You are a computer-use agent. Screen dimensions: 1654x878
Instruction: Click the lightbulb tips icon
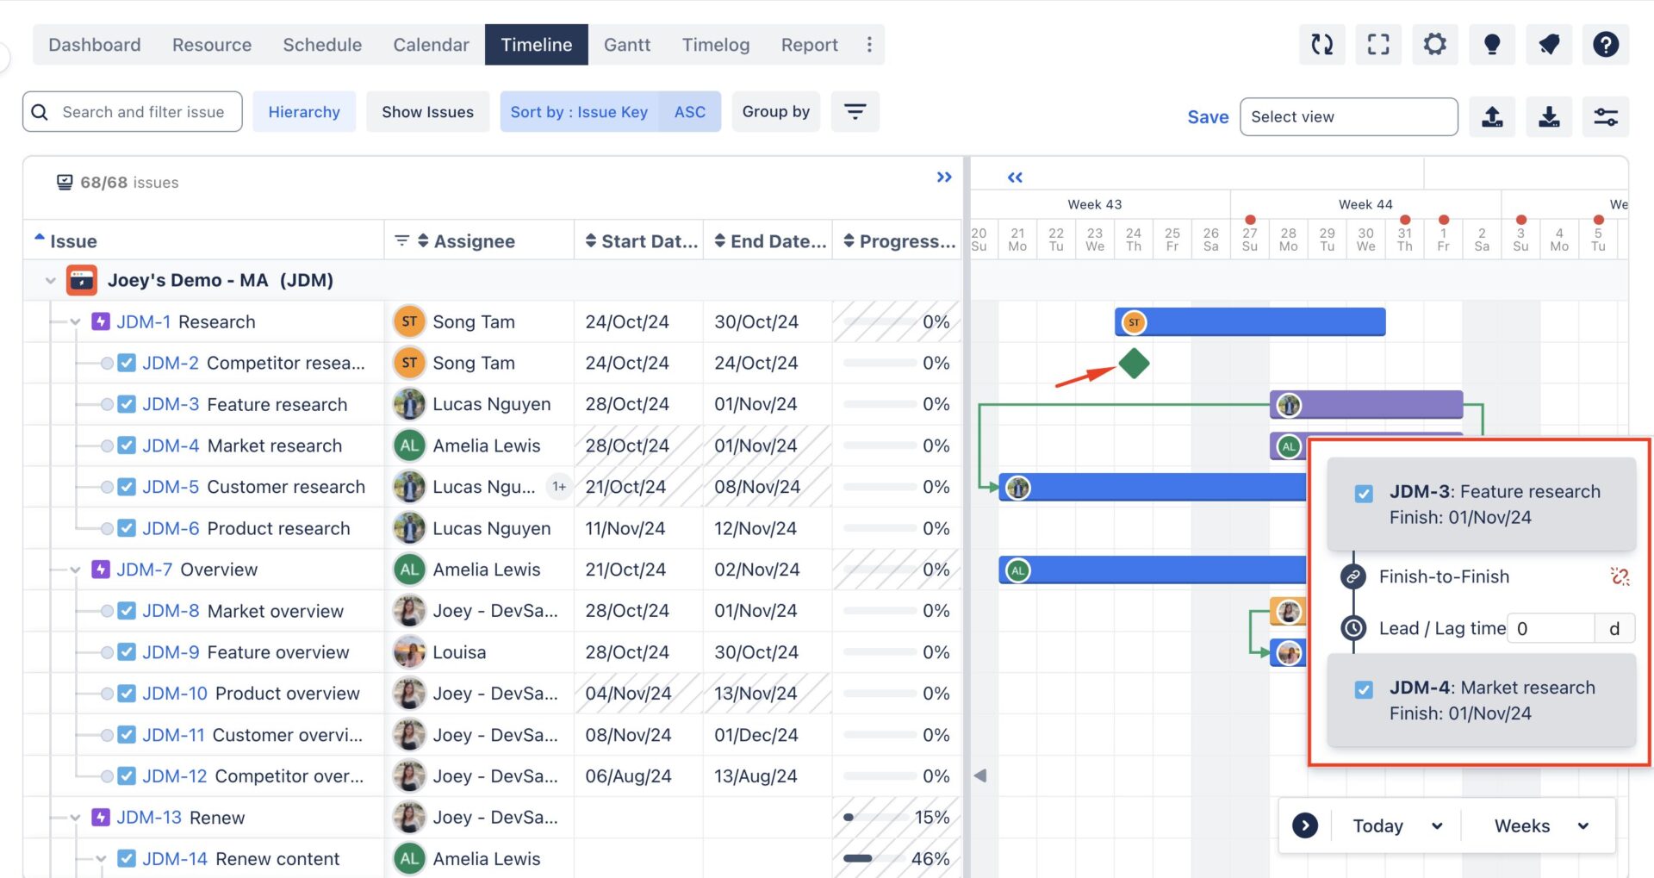coord(1492,44)
